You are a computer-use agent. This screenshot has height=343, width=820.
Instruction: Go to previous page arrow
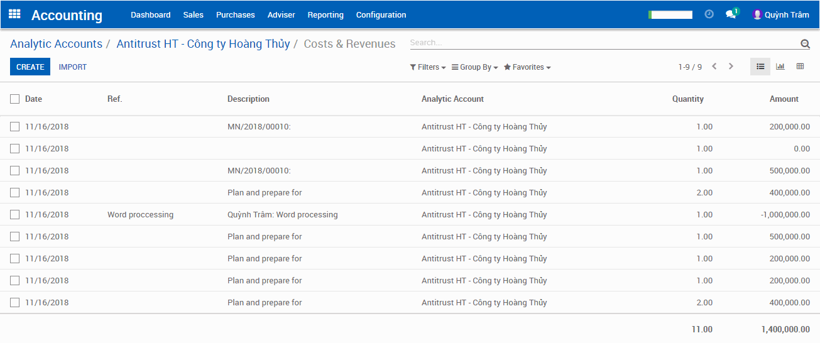point(714,67)
